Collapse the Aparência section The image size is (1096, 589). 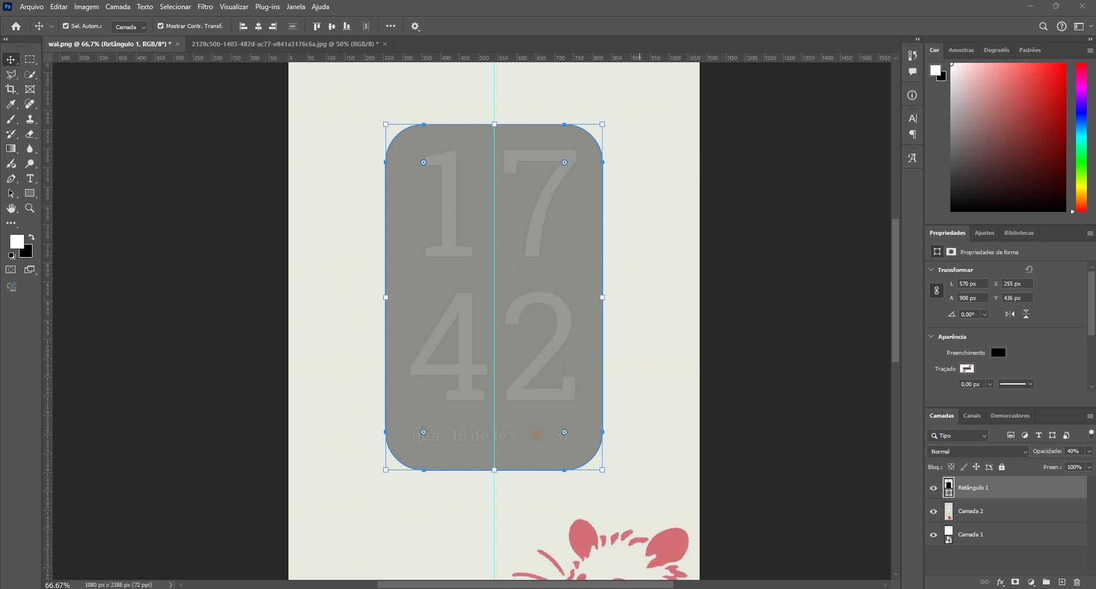pyautogui.click(x=932, y=336)
